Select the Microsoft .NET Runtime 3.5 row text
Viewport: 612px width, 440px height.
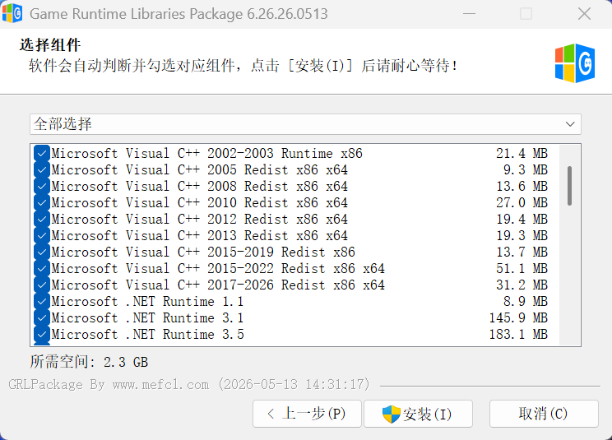pos(147,334)
